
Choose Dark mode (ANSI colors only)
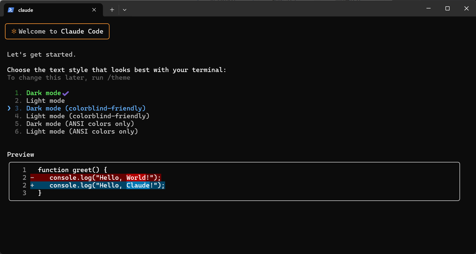pyautogui.click(x=80, y=124)
